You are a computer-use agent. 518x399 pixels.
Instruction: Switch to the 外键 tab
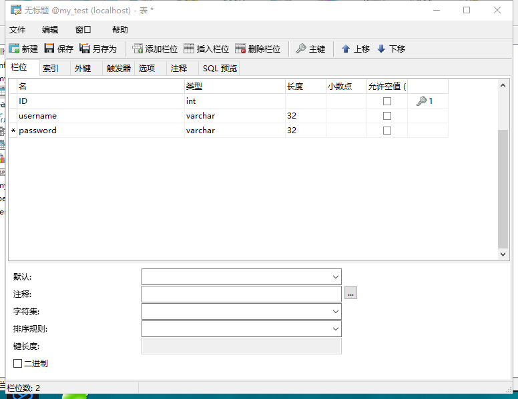click(x=87, y=68)
